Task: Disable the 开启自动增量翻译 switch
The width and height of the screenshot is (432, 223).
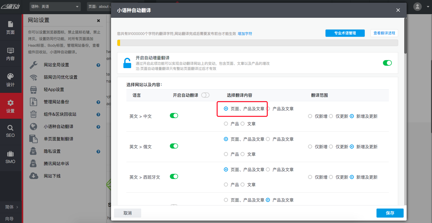Action: [387, 63]
